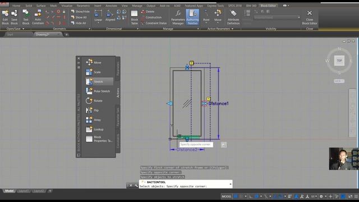Add a new drawing tab with plus
The height and width of the screenshot is (202, 359).
click(x=66, y=35)
